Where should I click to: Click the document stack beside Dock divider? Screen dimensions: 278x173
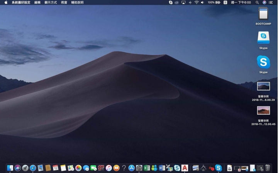[x=230, y=168]
